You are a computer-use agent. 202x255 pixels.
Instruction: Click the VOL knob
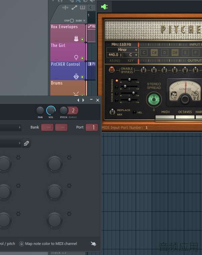click(x=51, y=111)
